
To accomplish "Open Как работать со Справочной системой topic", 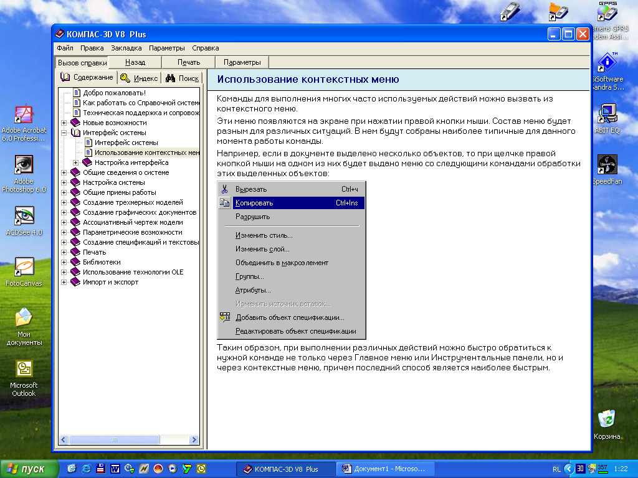I will [x=141, y=103].
